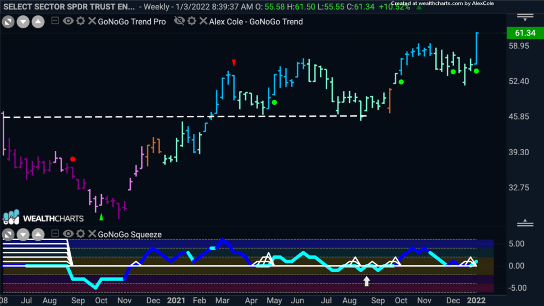Click the 39.30 price axis label
Screen dimensions: 544x306
[x=518, y=152]
